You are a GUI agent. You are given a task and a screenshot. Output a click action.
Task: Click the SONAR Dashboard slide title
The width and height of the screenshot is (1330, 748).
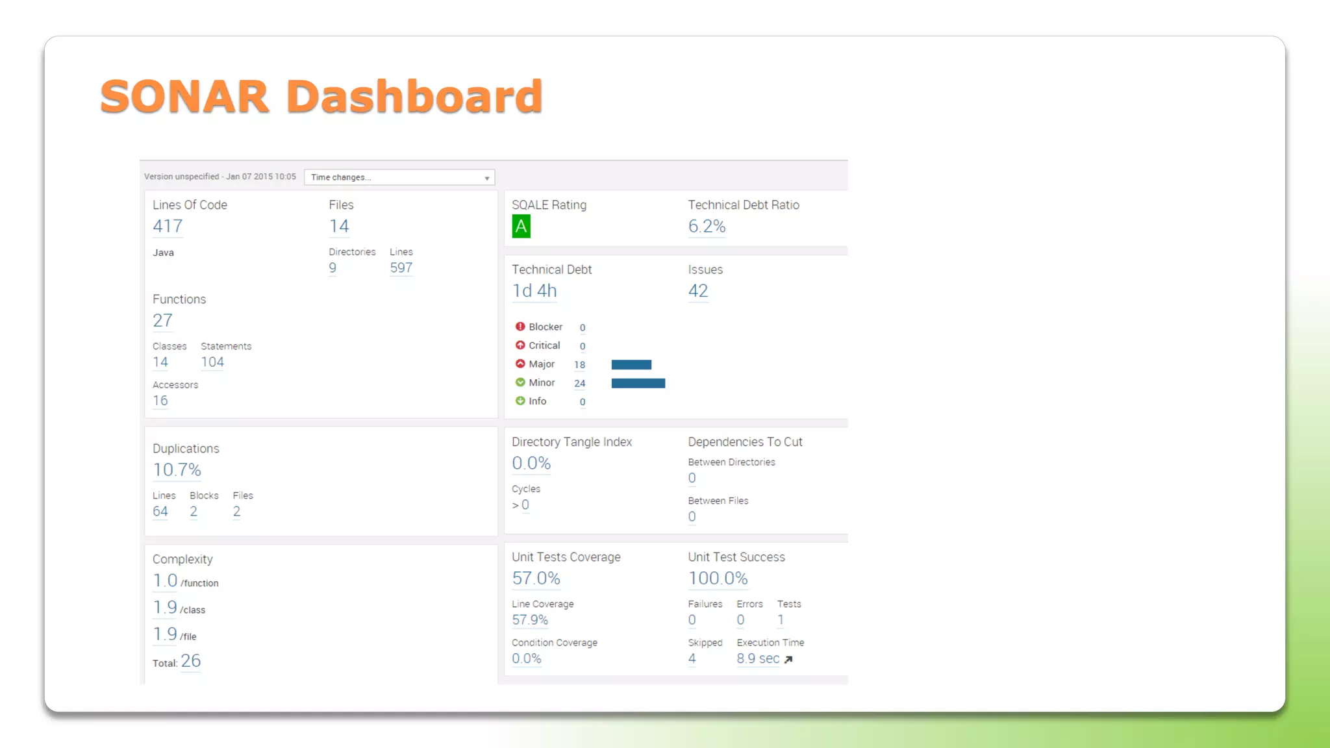tap(321, 96)
